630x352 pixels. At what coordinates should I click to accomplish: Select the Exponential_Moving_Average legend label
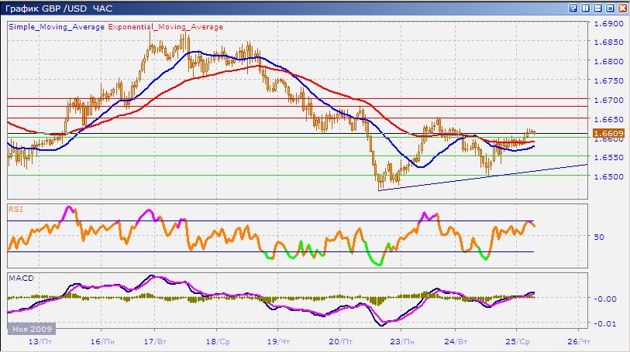[x=166, y=26]
